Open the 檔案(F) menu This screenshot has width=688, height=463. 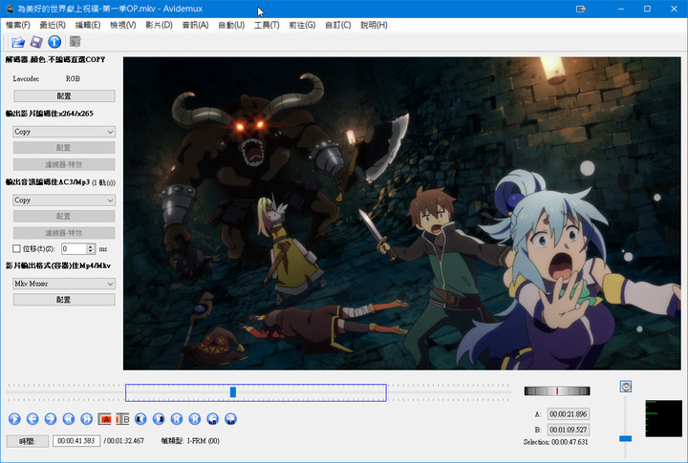tap(18, 25)
